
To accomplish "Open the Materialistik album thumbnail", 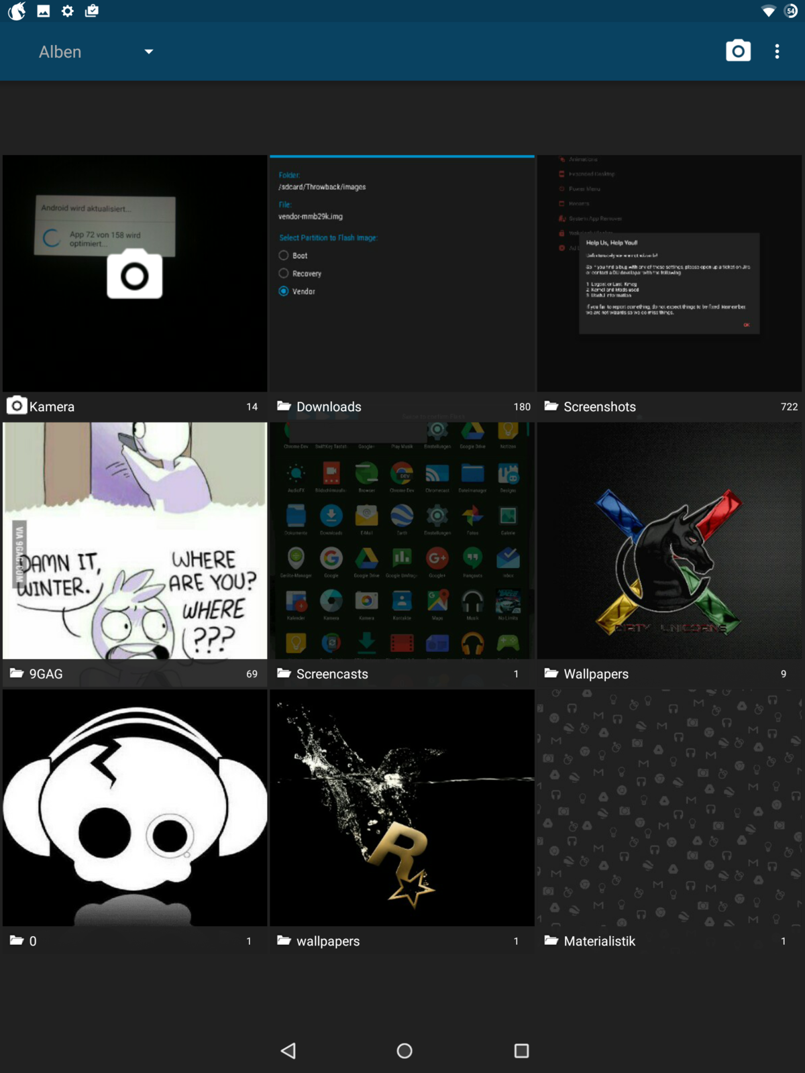I will (x=669, y=807).
